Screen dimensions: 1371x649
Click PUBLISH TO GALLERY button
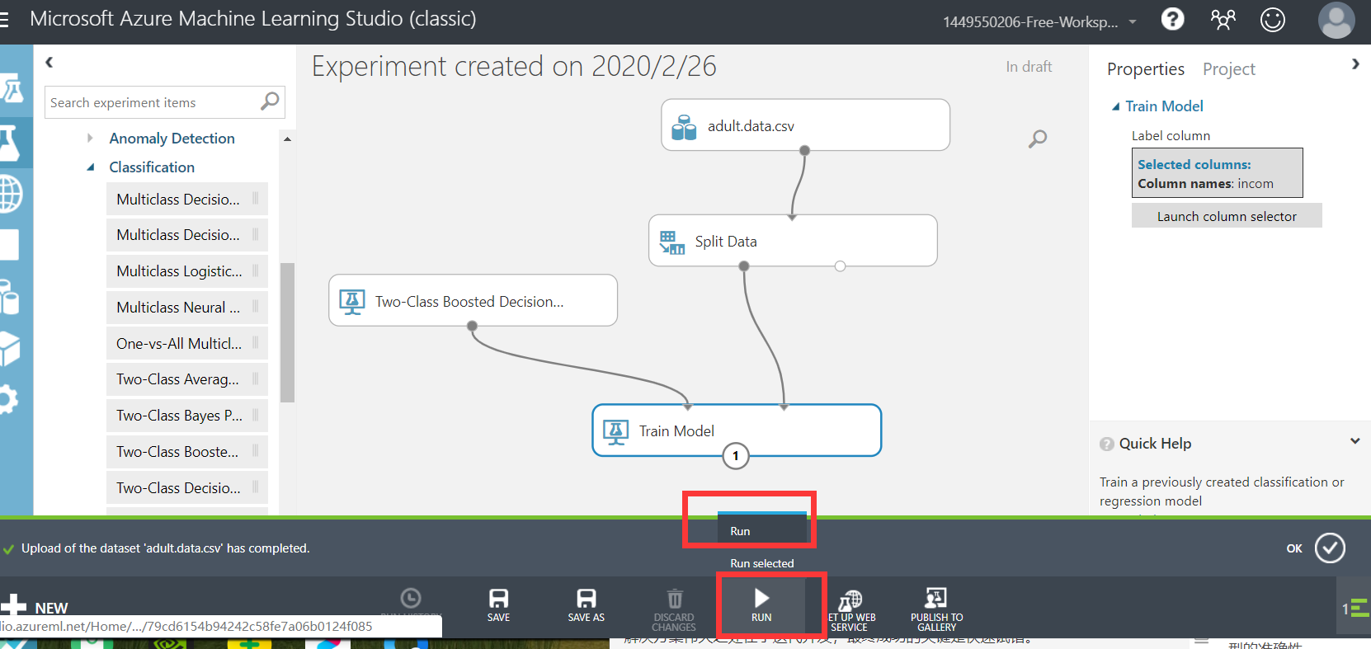[936, 610]
